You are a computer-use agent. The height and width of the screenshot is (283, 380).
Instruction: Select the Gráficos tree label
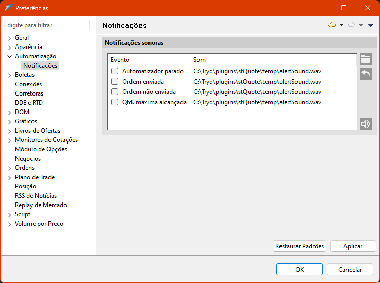26,121
